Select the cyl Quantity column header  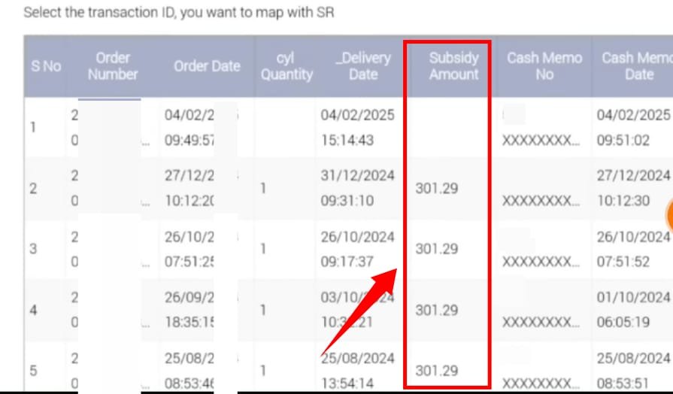click(x=285, y=66)
